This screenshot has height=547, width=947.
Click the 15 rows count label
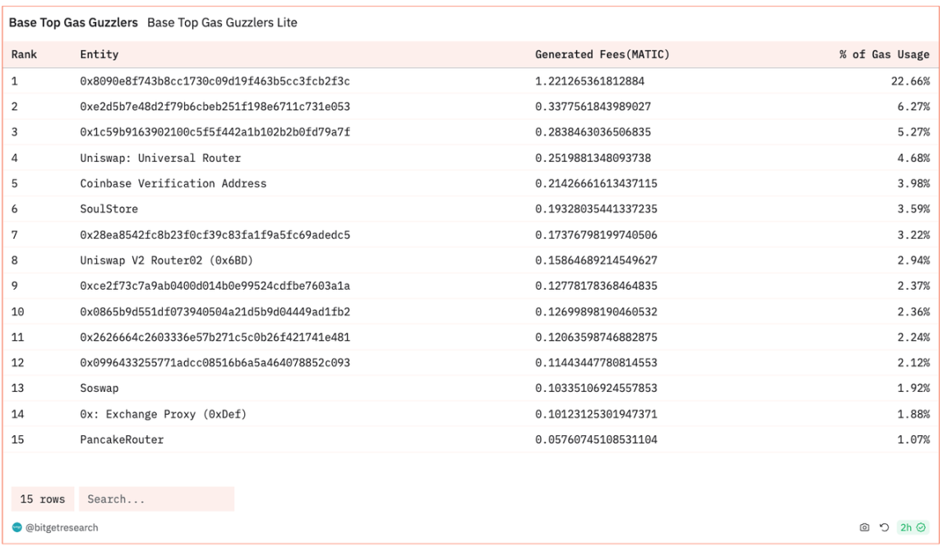pos(43,499)
